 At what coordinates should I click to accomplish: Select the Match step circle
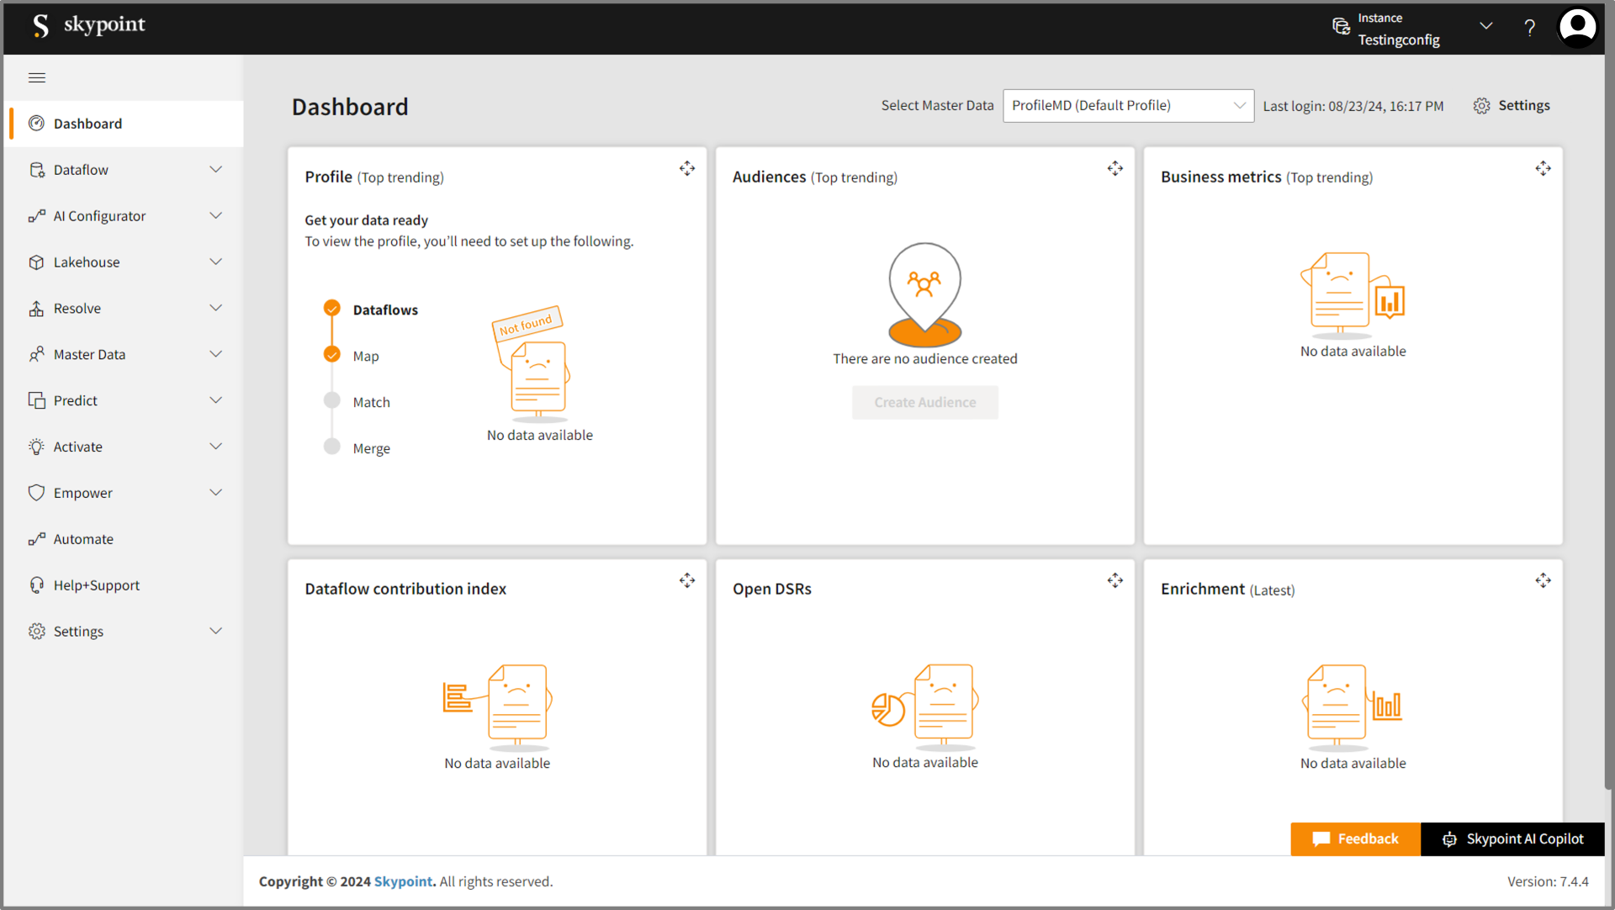[332, 401]
